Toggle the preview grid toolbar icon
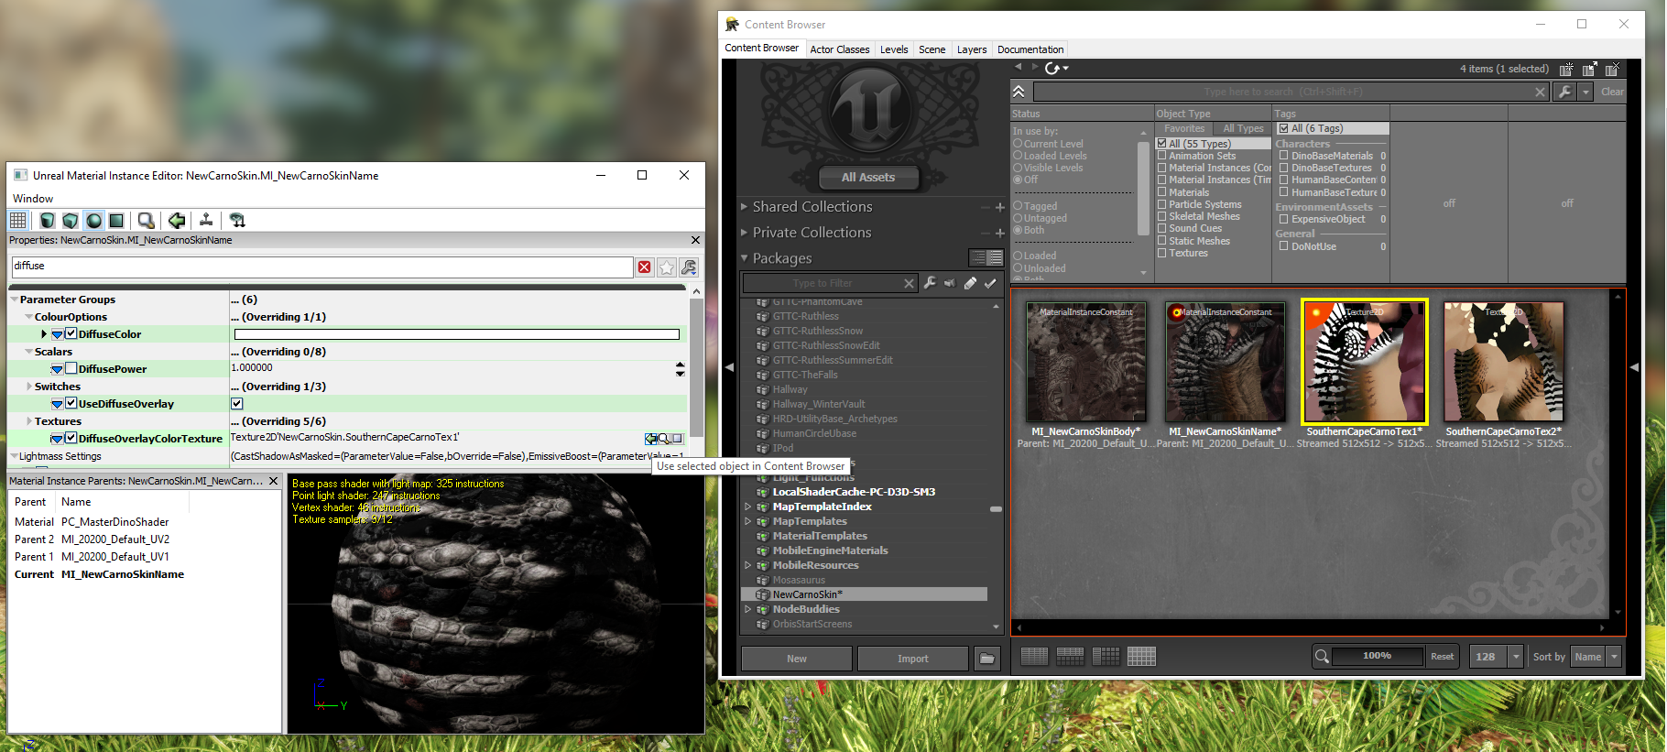Screen dimensions: 1667x752 click(x=17, y=220)
